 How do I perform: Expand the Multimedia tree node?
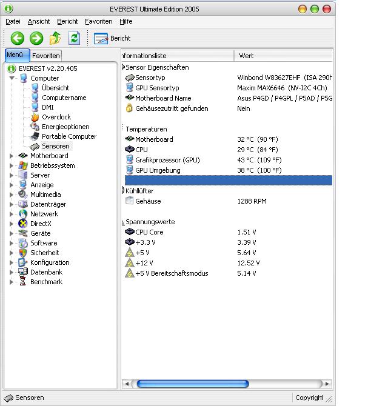(x=11, y=195)
